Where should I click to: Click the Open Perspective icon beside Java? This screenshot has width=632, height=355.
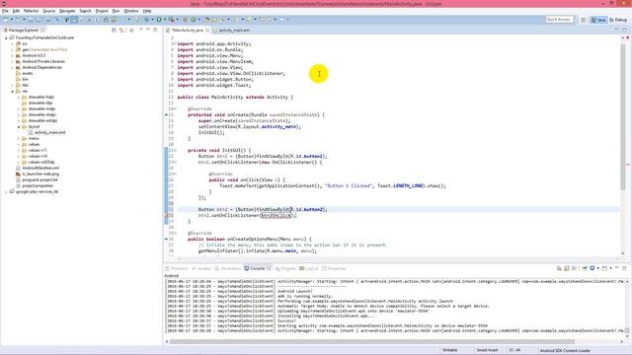(x=584, y=20)
